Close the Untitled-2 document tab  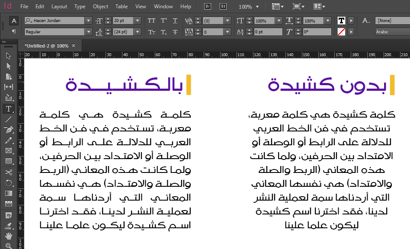(74, 45)
